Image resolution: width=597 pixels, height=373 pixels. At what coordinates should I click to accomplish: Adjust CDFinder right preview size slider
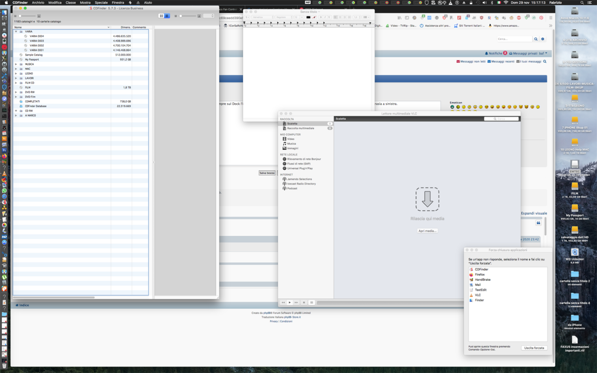tap(188, 16)
